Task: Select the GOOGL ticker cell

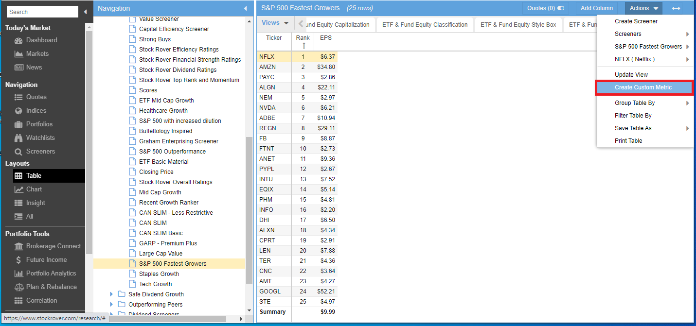Action: (274, 292)
